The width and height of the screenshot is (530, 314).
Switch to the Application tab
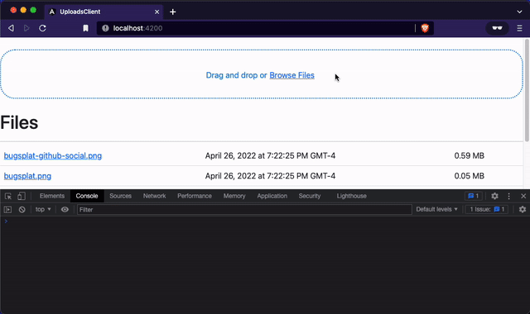coord(272,196)
